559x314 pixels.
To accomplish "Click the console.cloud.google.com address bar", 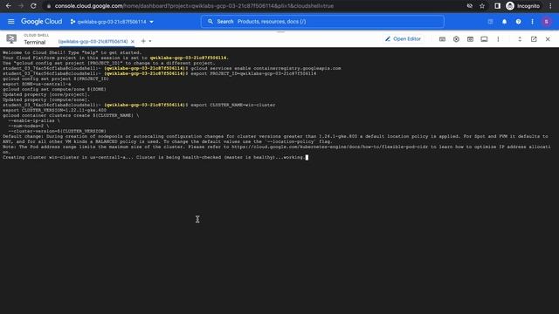I will 194,6.
